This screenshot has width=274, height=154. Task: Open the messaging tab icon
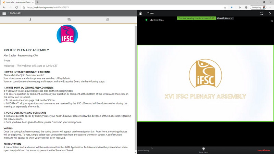(x=69, y=20)
